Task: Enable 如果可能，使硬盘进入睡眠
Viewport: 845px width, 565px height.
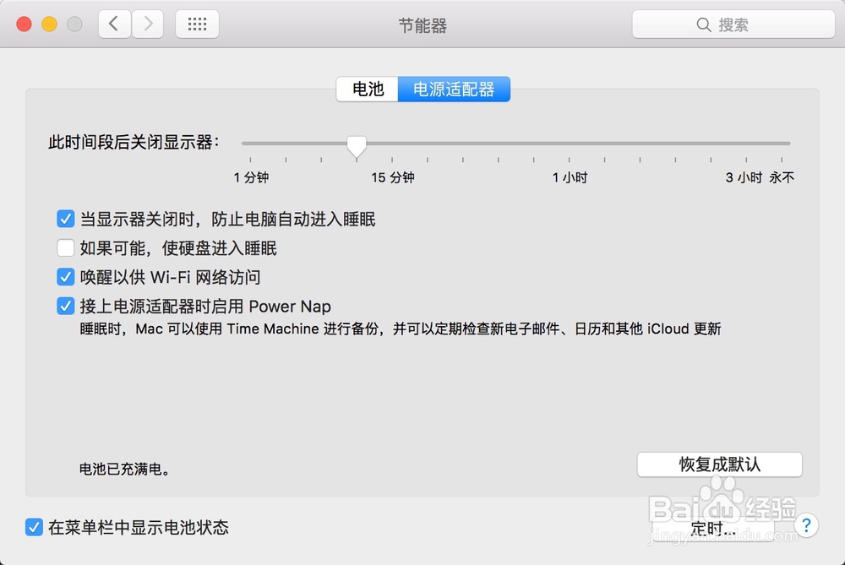Action: pyautogui.click(x=65, y=247)
